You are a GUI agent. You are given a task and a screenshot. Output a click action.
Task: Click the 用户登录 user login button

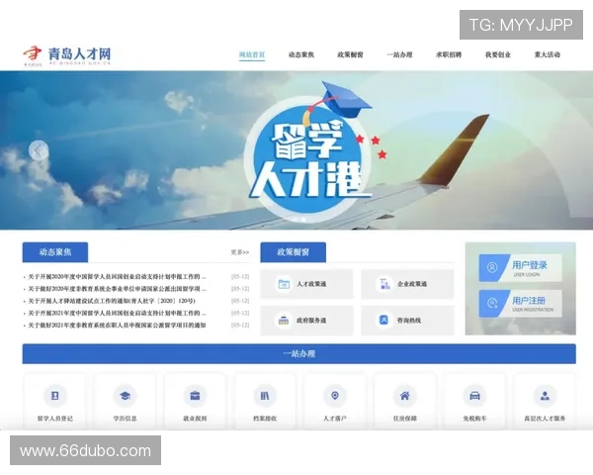pos(521,268)
